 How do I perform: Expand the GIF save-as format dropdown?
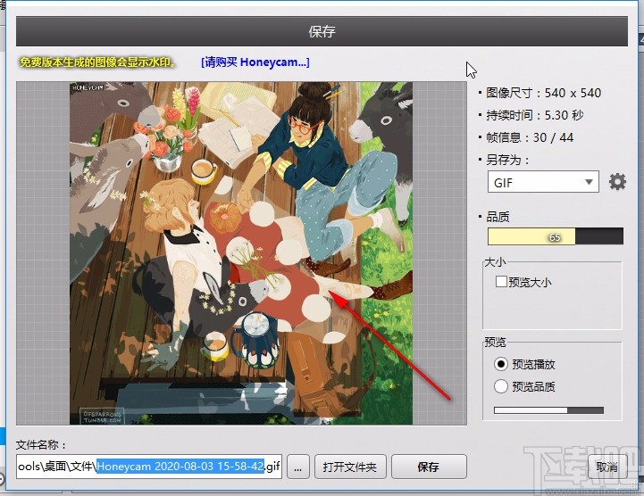click(543, 182)
